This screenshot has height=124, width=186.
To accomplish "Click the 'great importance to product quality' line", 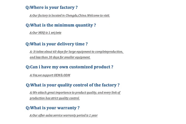I will 75,93.
